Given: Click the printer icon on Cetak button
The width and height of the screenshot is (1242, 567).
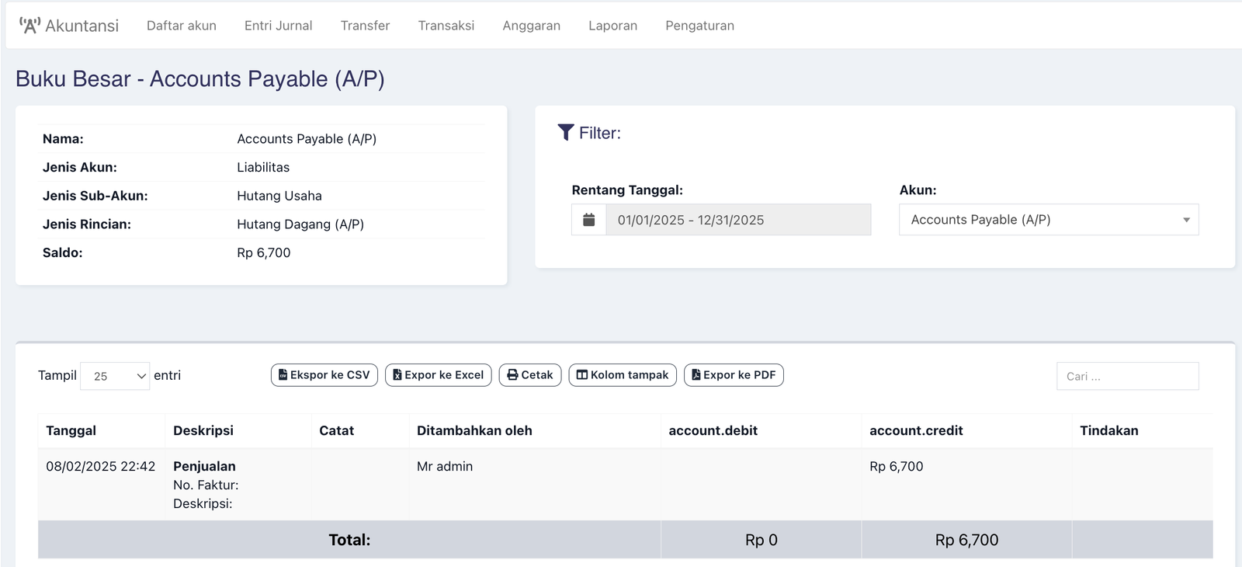Looking at the screenshot, I should coord(512,375).
